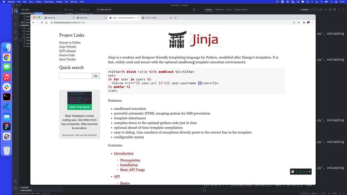The image size is (347, 195).
Task: Open Slack from the dock
Action: 7,87
